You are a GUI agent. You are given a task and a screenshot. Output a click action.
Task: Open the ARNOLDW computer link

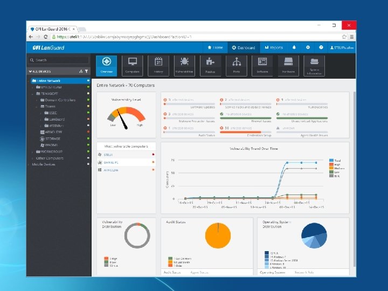[x=111, y=170]
